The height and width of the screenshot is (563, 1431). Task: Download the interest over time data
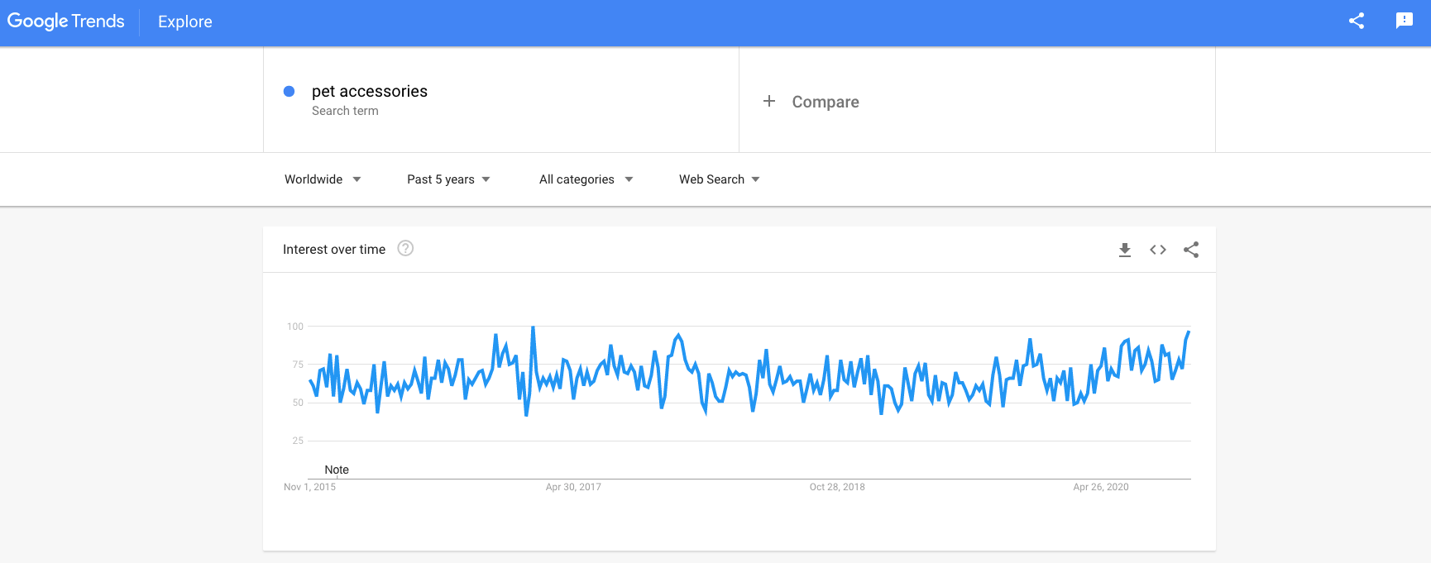(1125, 249)
